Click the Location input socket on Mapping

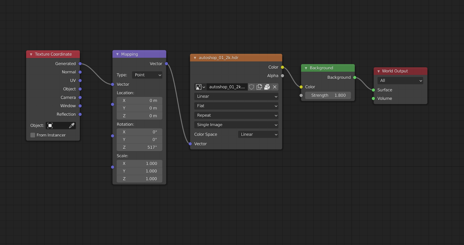click(x=113, y=104)
